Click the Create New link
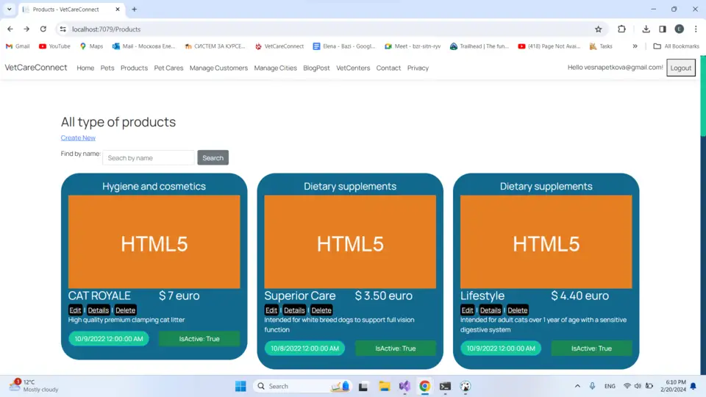 (78, 137)
